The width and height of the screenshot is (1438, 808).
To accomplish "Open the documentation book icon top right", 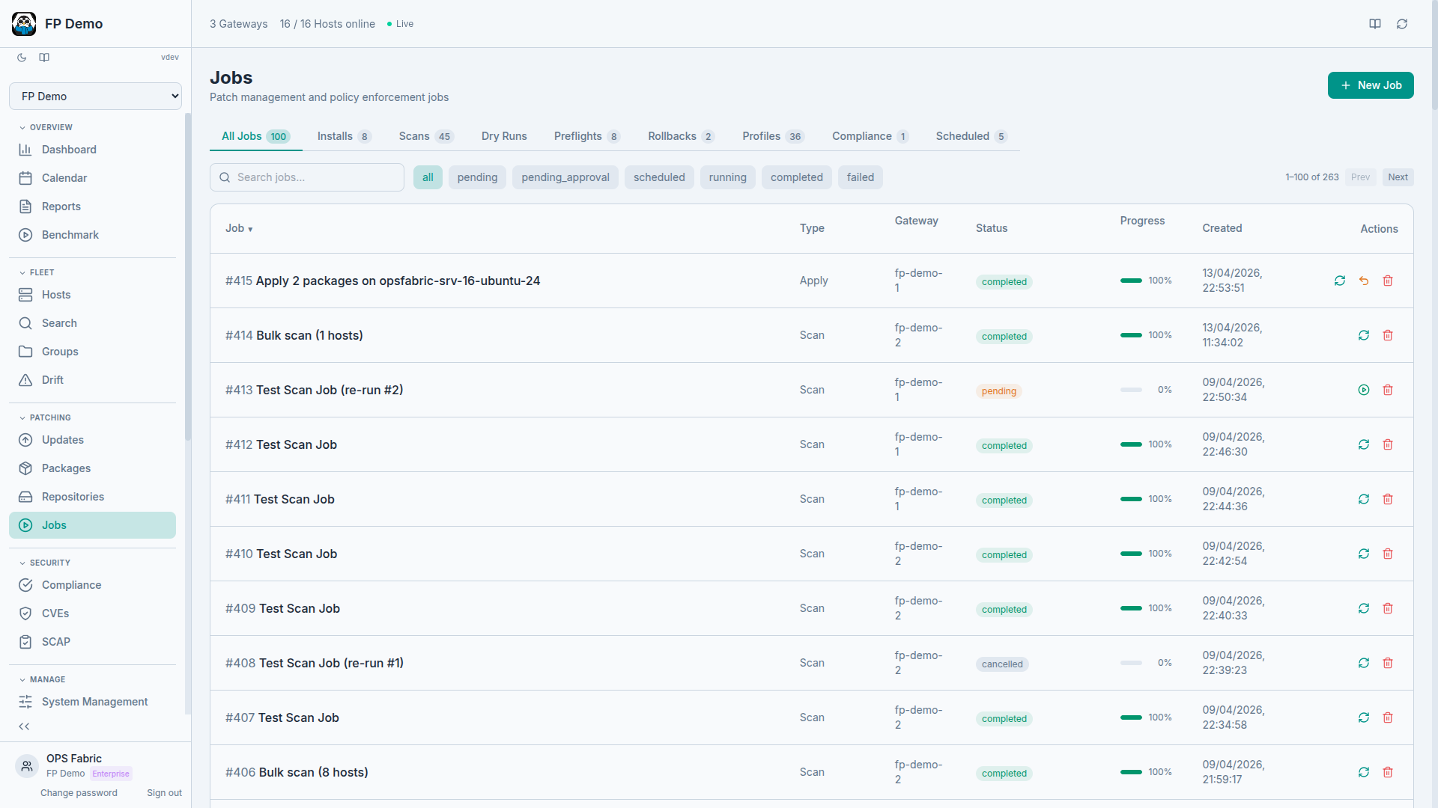I will pos(1375,23).
